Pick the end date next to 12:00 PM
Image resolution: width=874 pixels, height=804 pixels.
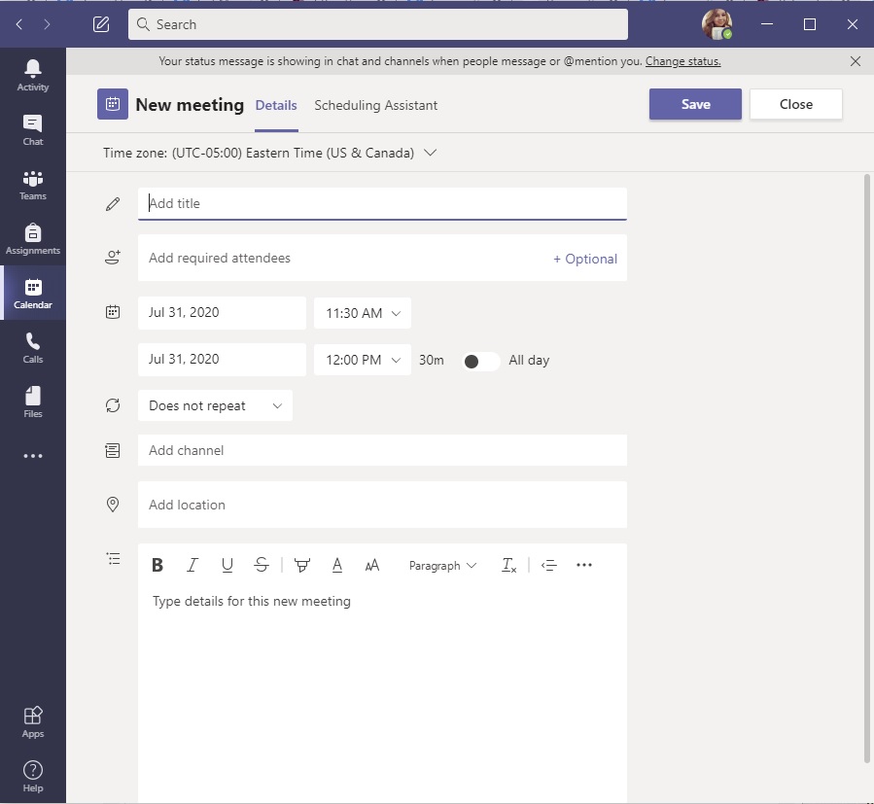[x=222, y=360]
